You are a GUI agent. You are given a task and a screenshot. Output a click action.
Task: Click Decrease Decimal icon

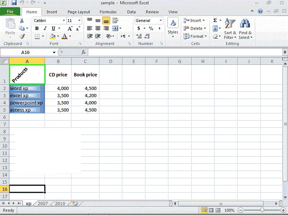click(x=147, y=36)
